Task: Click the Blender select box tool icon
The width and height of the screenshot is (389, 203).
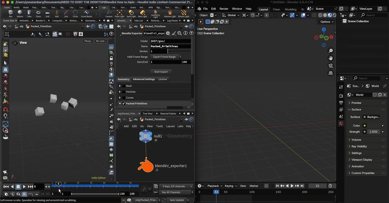Action: tap(201, 22)
